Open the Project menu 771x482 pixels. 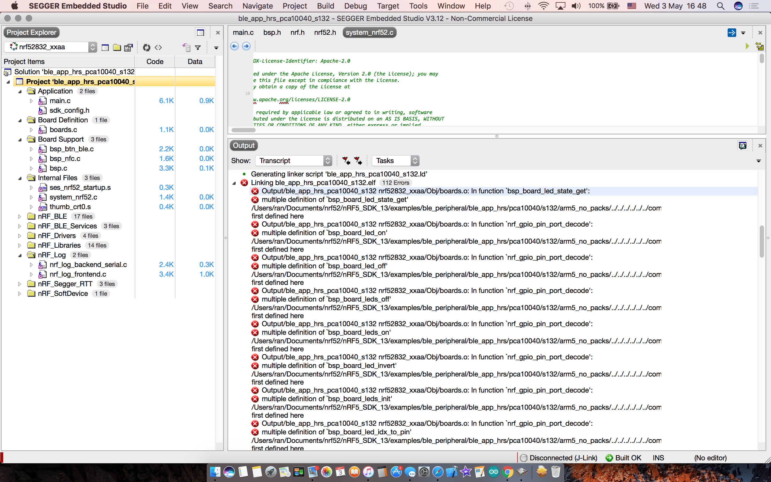click(x=295, y=6)
